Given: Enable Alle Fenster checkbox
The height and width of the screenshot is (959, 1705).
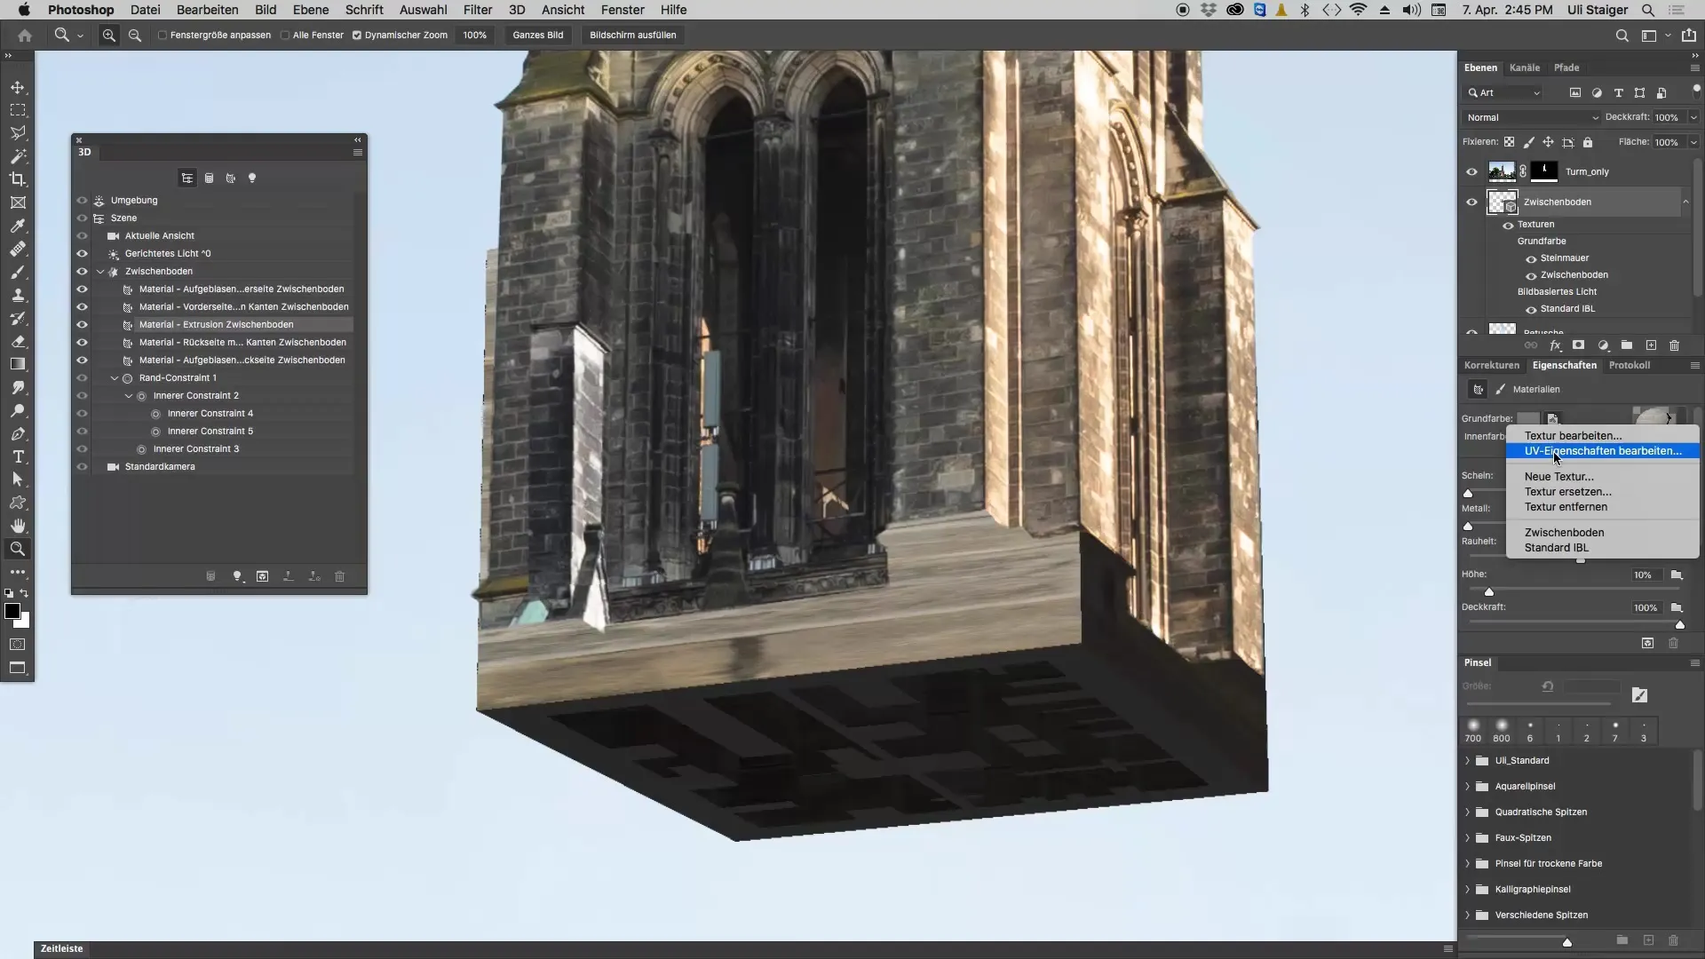Looking at the screenshot, I should [x=285, y=36].
